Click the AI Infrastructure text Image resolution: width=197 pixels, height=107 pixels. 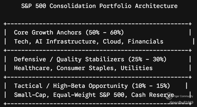click(x=66, y=42)
